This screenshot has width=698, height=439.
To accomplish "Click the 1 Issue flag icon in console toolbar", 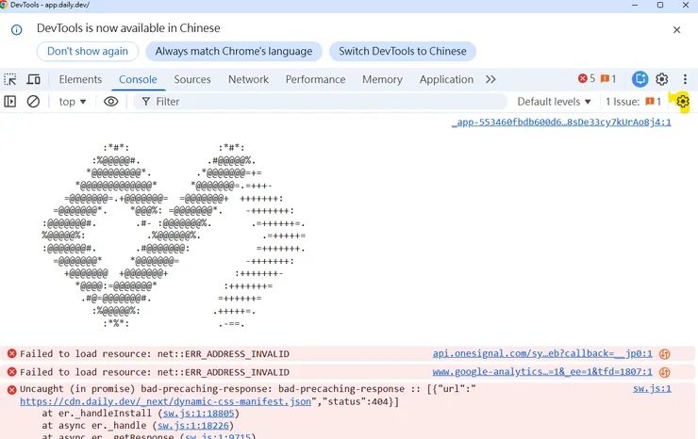I will click(x=650, y=102).
